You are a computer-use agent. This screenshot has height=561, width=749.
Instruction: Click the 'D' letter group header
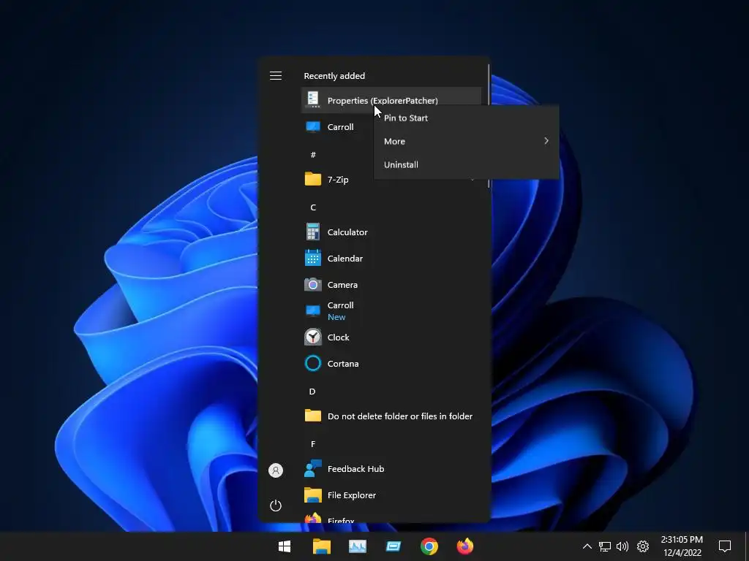pos(312,392)
